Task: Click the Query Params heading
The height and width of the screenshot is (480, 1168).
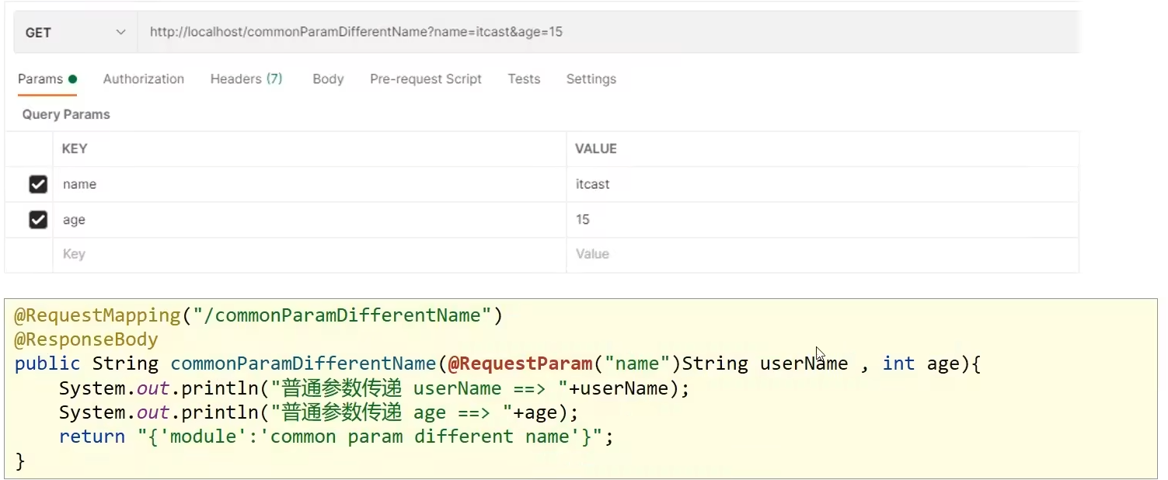Action: point(66,115)
